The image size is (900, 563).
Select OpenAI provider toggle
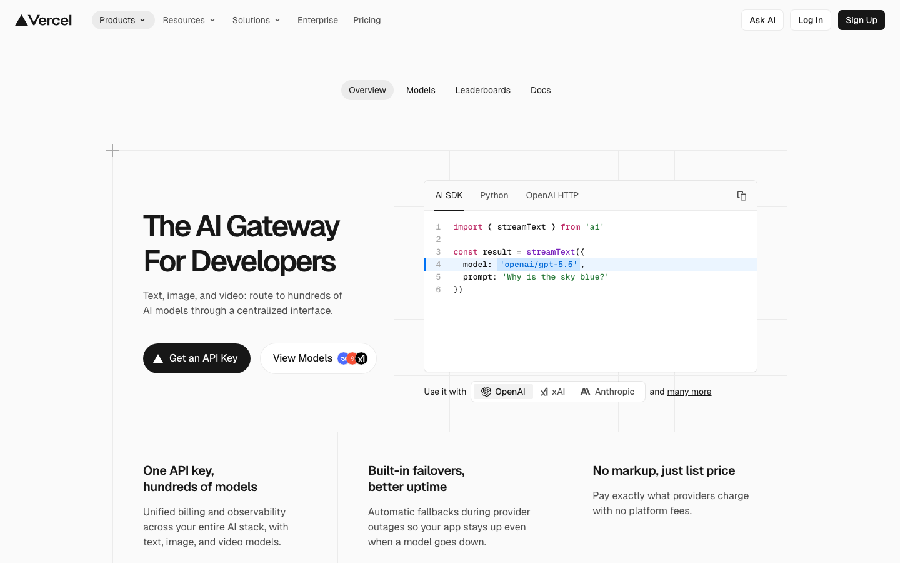coord(503,392)
